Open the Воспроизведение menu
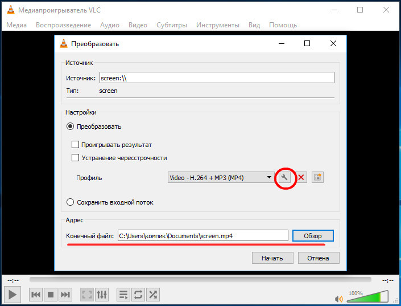401x306 pixels. click(x=64, y=25)
